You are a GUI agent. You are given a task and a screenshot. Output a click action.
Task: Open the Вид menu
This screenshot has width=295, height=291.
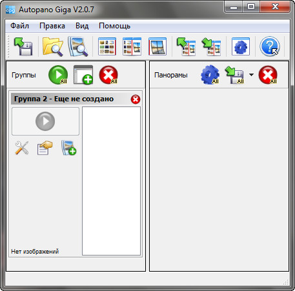coord(82,26)
